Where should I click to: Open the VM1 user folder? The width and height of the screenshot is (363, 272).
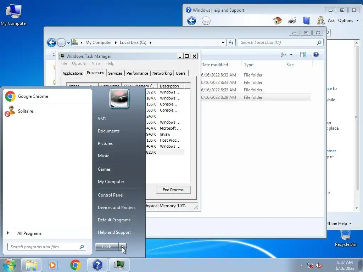coord(102,119)
